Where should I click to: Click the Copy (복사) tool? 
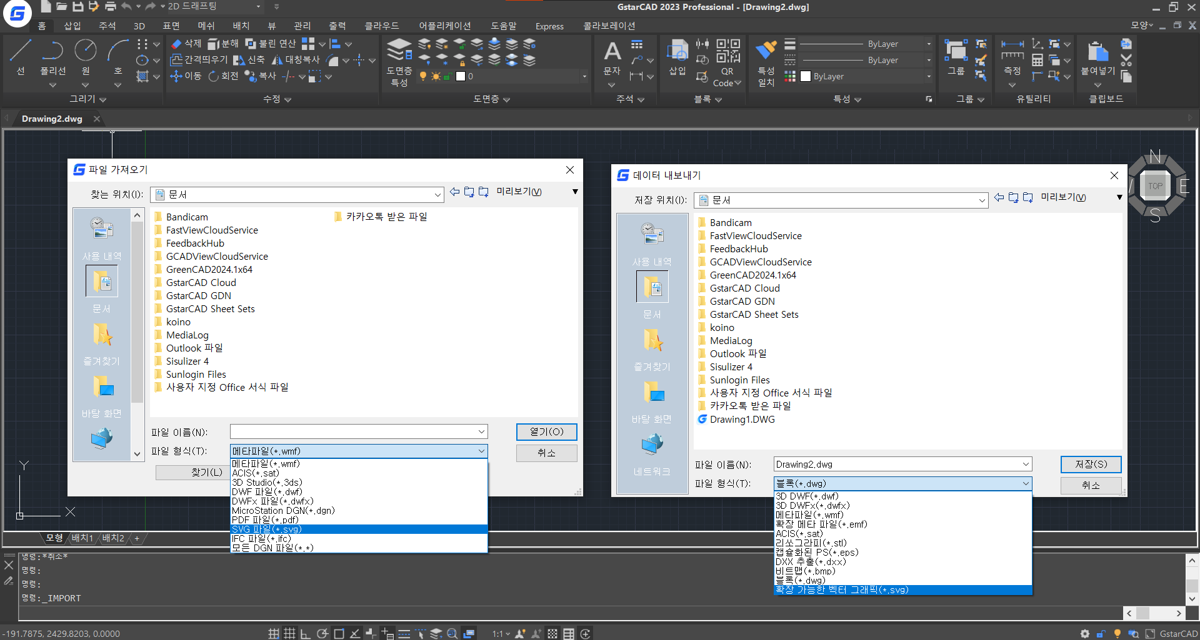coord(261,76)
